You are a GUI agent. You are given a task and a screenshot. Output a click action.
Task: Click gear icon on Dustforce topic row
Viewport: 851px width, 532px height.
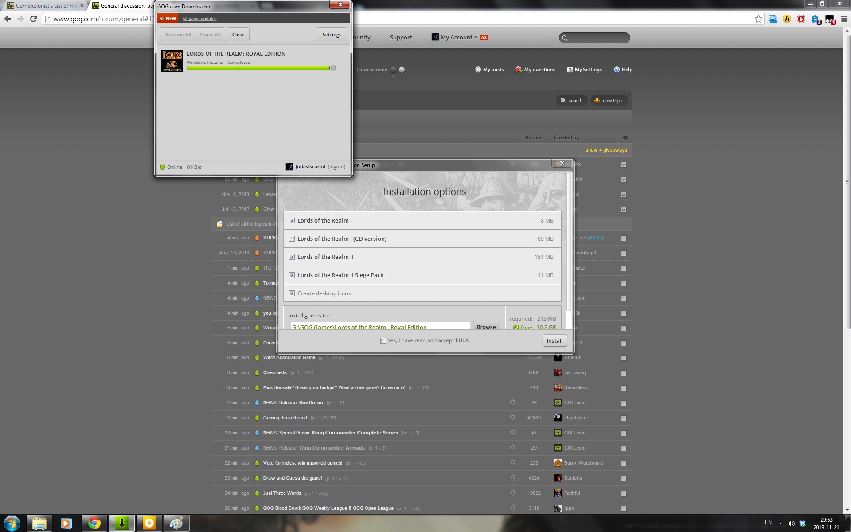[x=512, y=403]
